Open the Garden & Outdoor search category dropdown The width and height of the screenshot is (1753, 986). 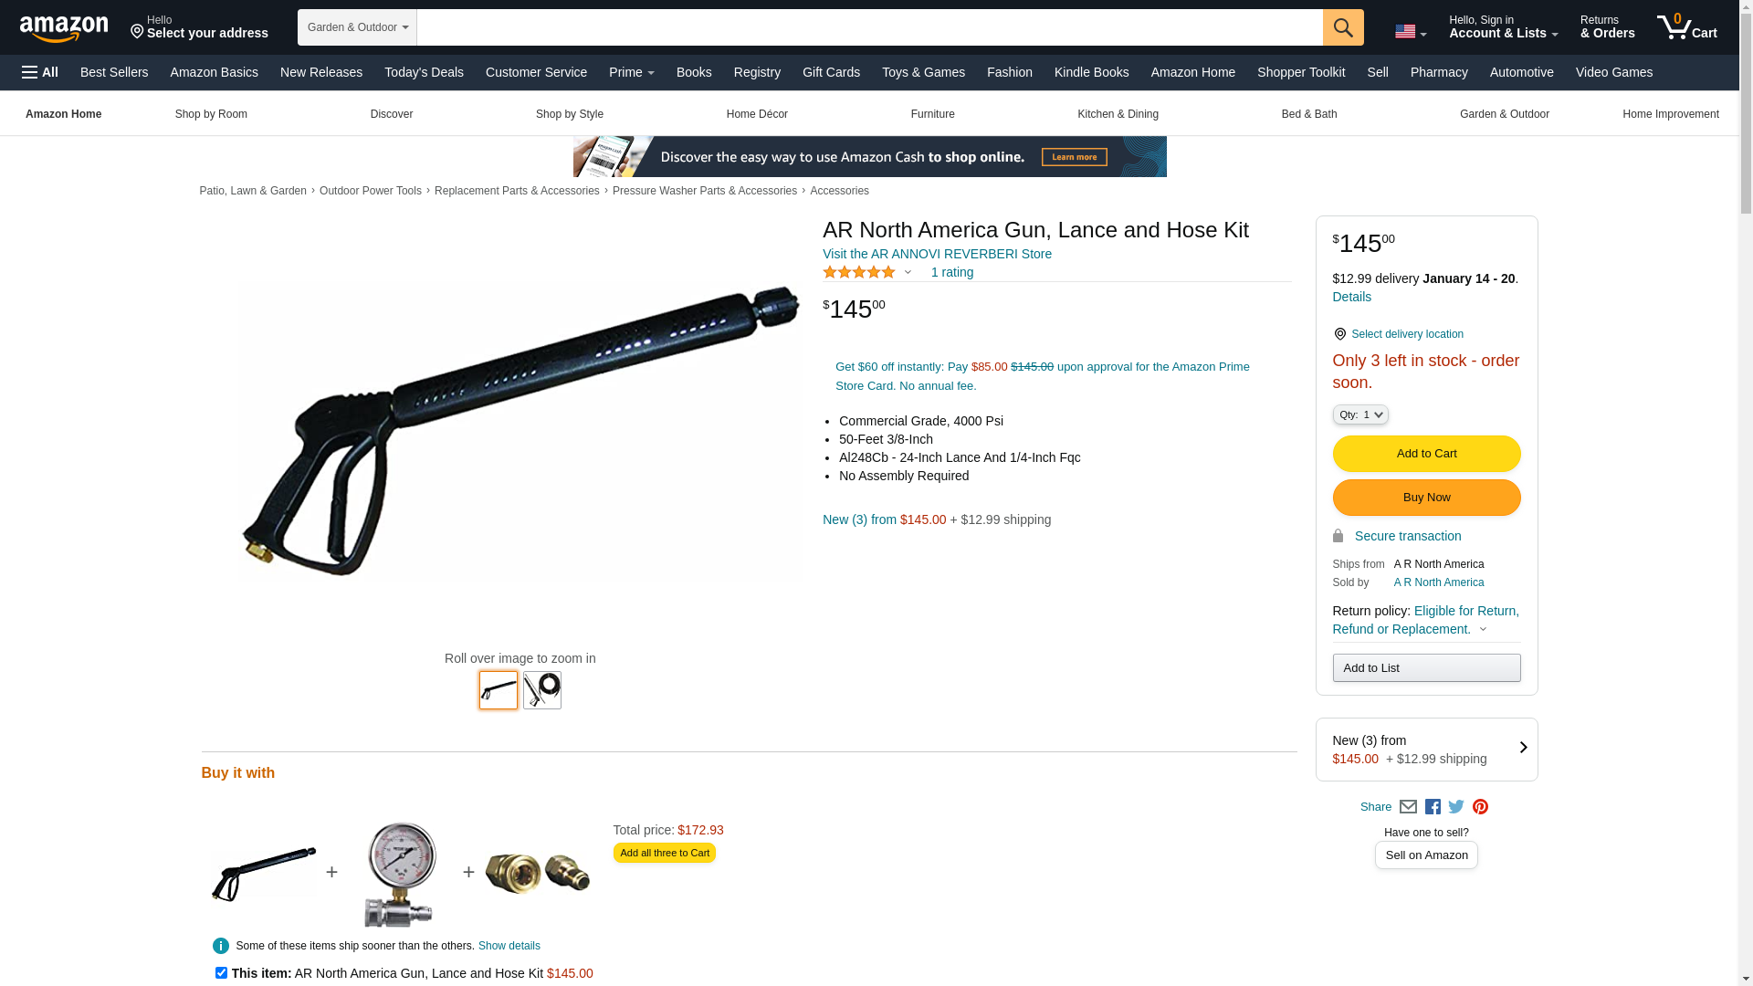[x=357, y=27]
